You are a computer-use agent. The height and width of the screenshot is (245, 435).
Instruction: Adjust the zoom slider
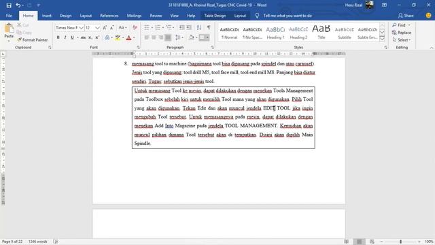(x=400, y=242)
